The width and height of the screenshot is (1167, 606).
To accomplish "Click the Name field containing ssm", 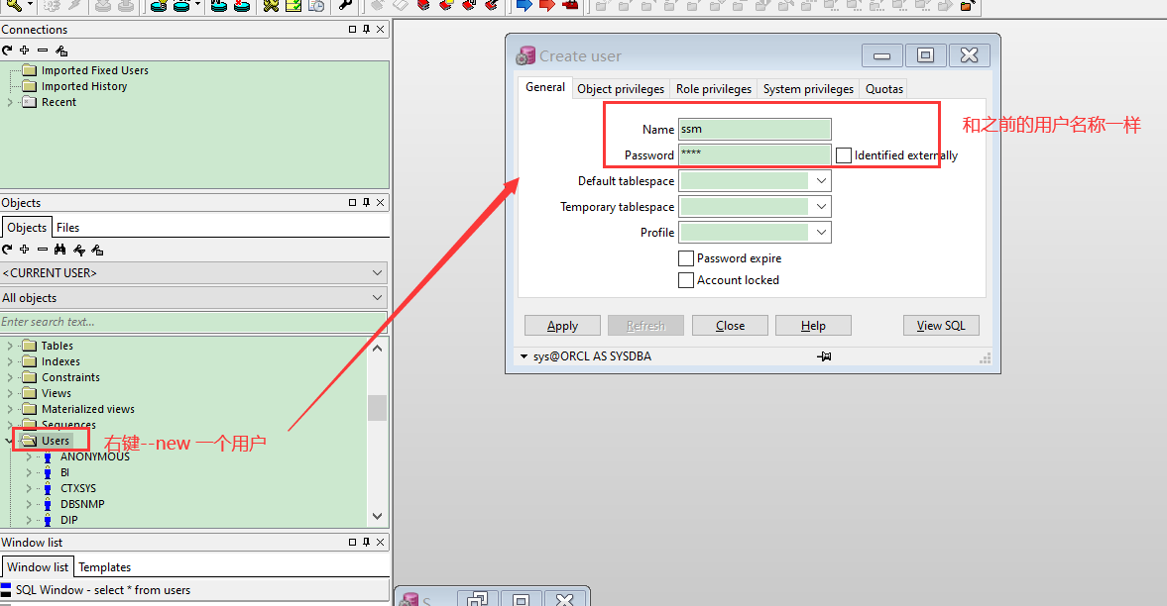I will (755, 129).
